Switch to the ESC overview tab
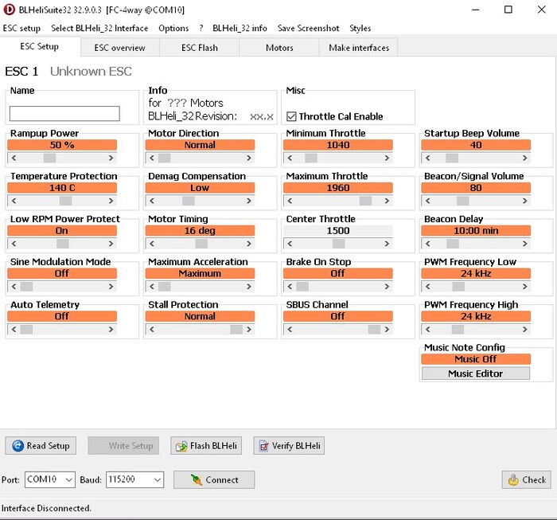557x520 pixels. pyautogui.click(x=119, y=48)
